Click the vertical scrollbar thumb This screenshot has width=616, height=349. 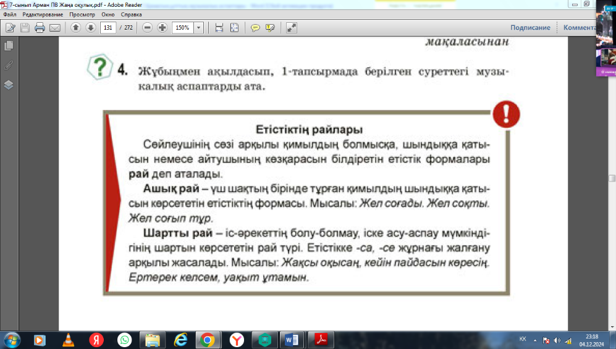pos(612,179)
